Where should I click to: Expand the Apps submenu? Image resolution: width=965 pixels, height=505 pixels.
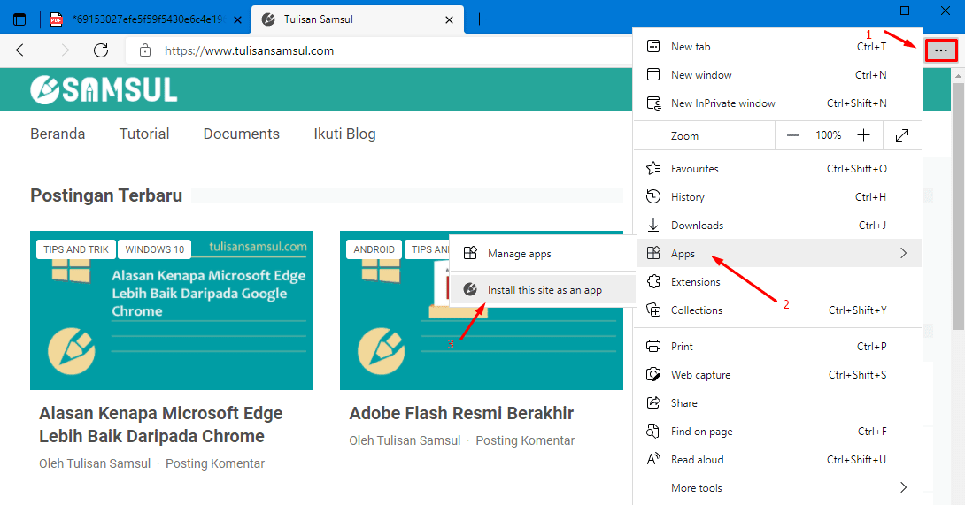click(777, 254)
